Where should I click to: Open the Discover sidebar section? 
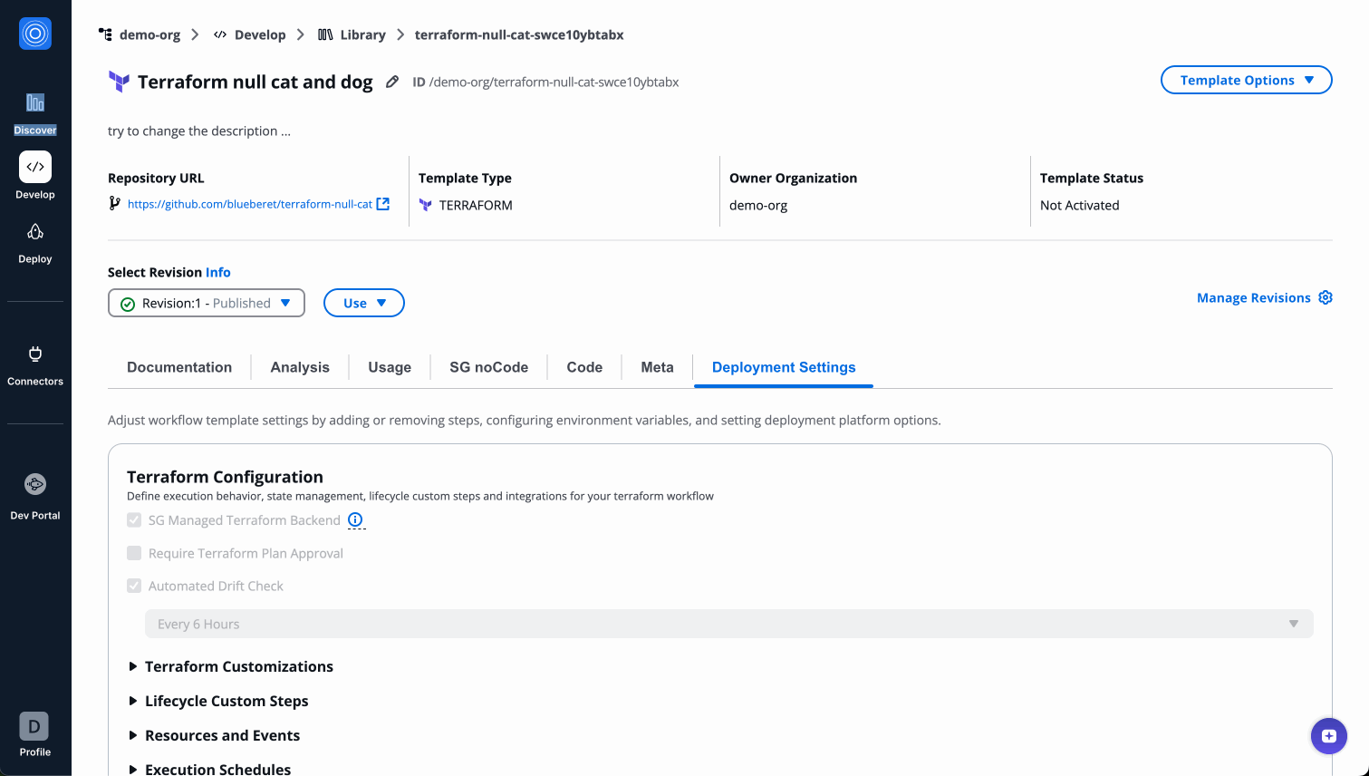click(35, 112)
